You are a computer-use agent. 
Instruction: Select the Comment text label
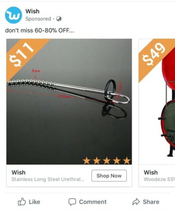point(93,202)
